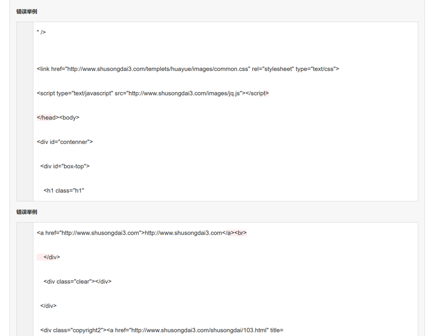Click the link href common.css code line
Screen dimensions: 426x336
(x=188, y=69)
